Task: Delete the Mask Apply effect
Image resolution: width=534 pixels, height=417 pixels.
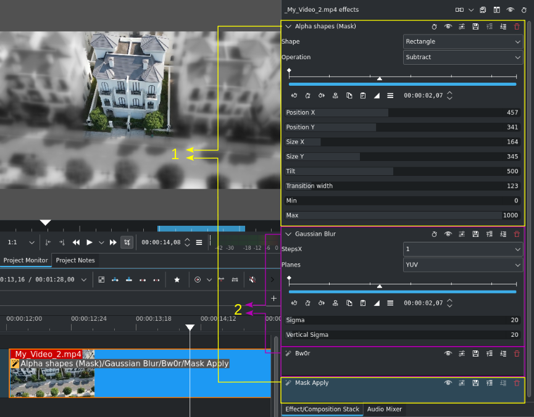Action: coord(517,383)
